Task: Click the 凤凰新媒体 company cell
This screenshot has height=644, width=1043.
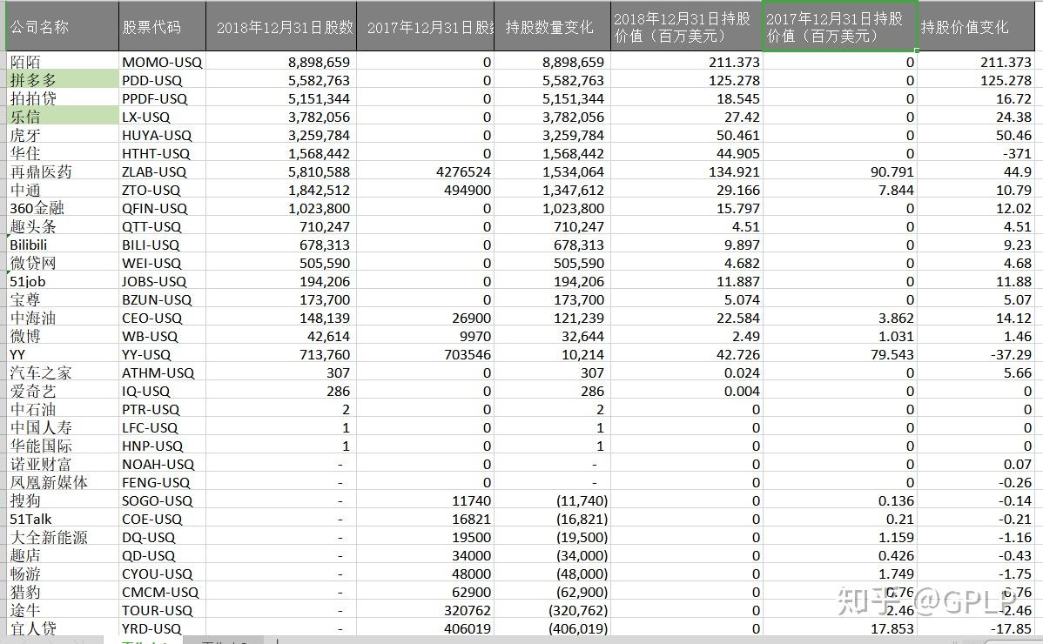Action: coord(63,482)
